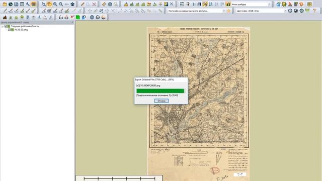
Task: Click the red X delete icon
Action: pos(94,4)
